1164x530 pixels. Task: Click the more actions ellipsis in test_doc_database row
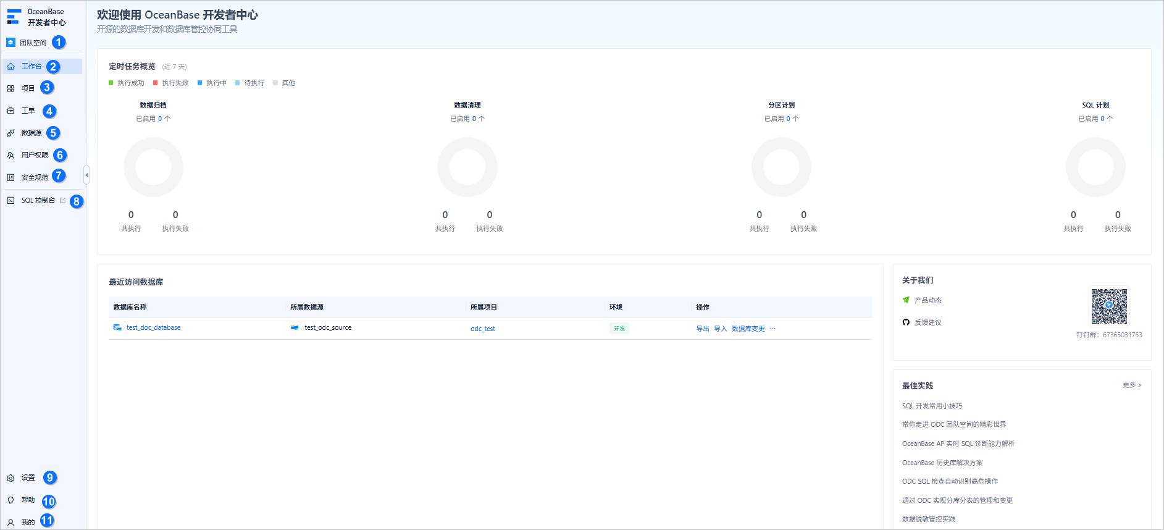tap(773, 329)
